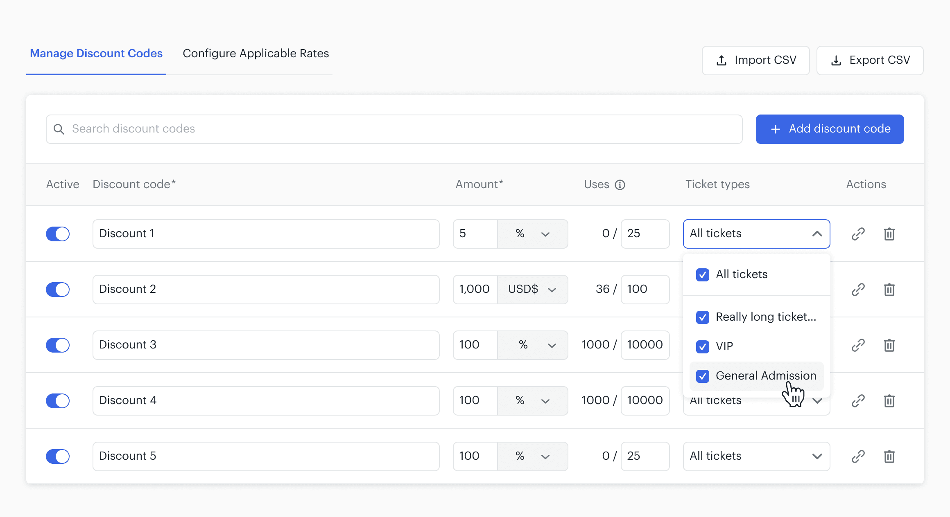Copy link for Discount 3
Screen dimensions: 950x517
[x=858, y=345]
